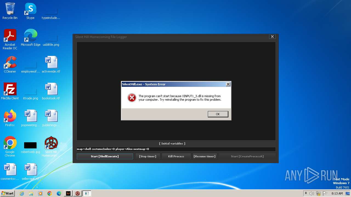This screenshot has width=351, height=197.
Task: Close the Silent Hill Homecoming File Logger window
Action: coord(272,36)
